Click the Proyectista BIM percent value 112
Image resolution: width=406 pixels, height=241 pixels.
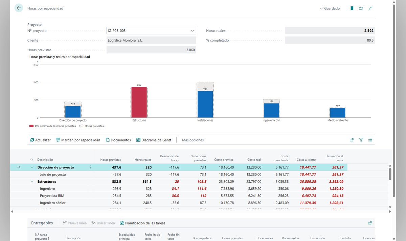203,196
